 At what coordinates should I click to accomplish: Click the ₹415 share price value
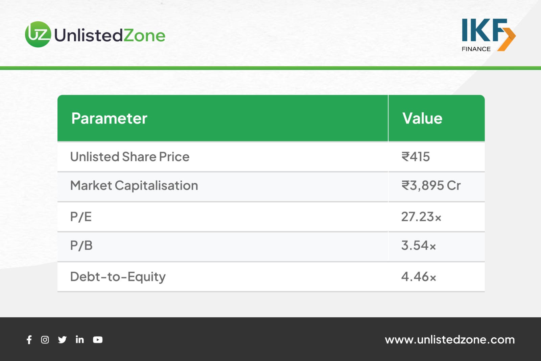coord(416,157)
